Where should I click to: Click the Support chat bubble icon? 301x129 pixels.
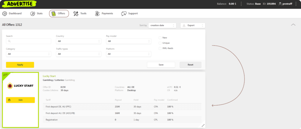(124, 14)
